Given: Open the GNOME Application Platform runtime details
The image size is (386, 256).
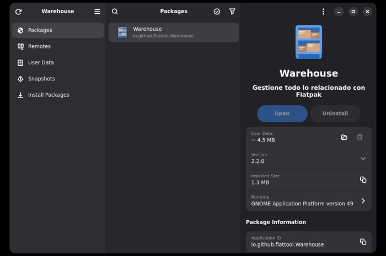Looking at the screenshot, I should click(309, 201).
